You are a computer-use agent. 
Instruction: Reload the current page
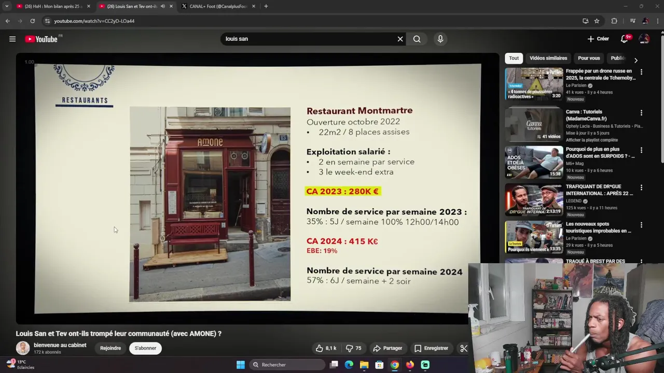[32, 21]
